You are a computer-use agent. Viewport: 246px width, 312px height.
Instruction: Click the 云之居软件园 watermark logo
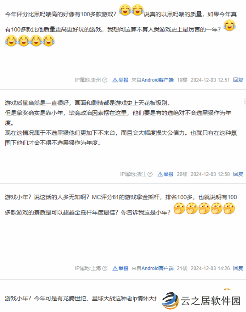(x=201, y=300)
